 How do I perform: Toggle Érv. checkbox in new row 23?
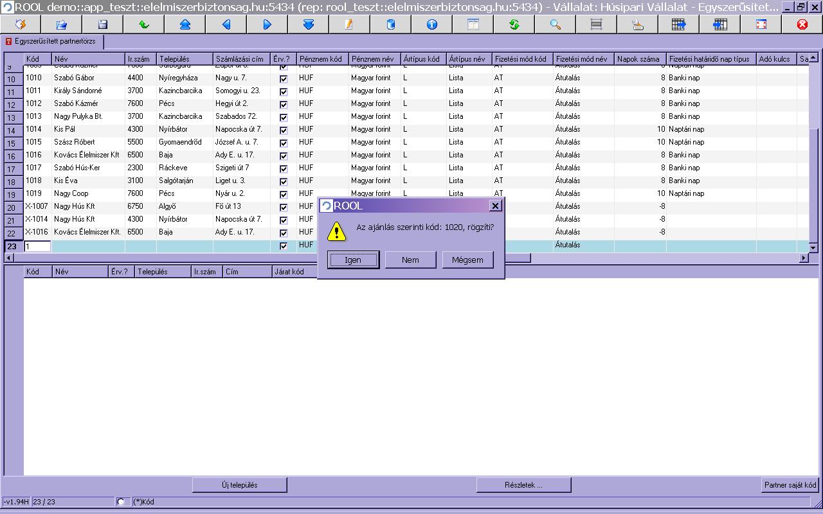284,245
